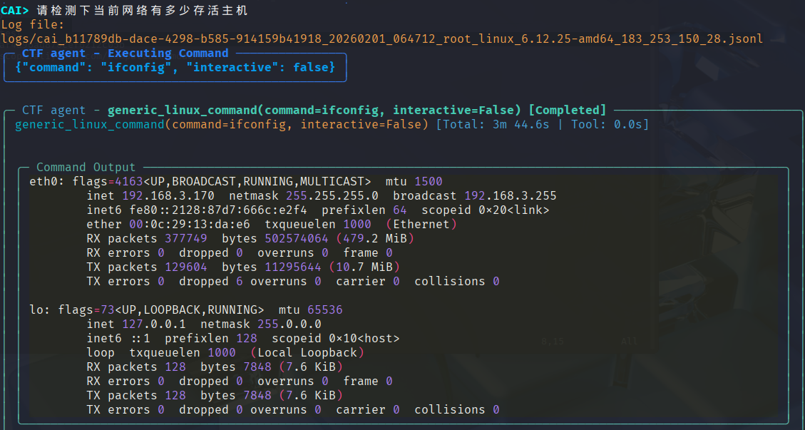Click the 'Log file:' label
This screenshot has height=430, width=805.
pyautogui.click(x=33, y=24)
